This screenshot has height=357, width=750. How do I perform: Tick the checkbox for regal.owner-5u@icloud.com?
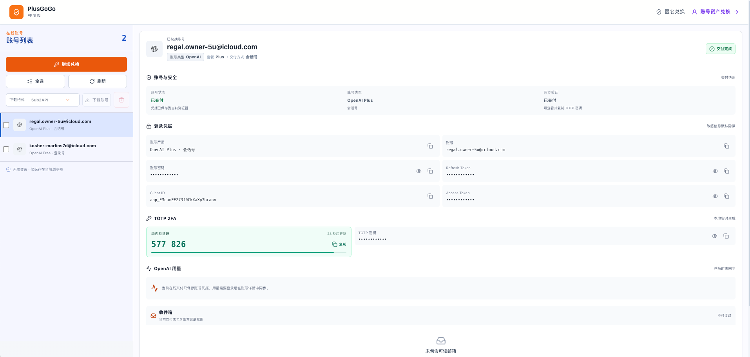6,125
